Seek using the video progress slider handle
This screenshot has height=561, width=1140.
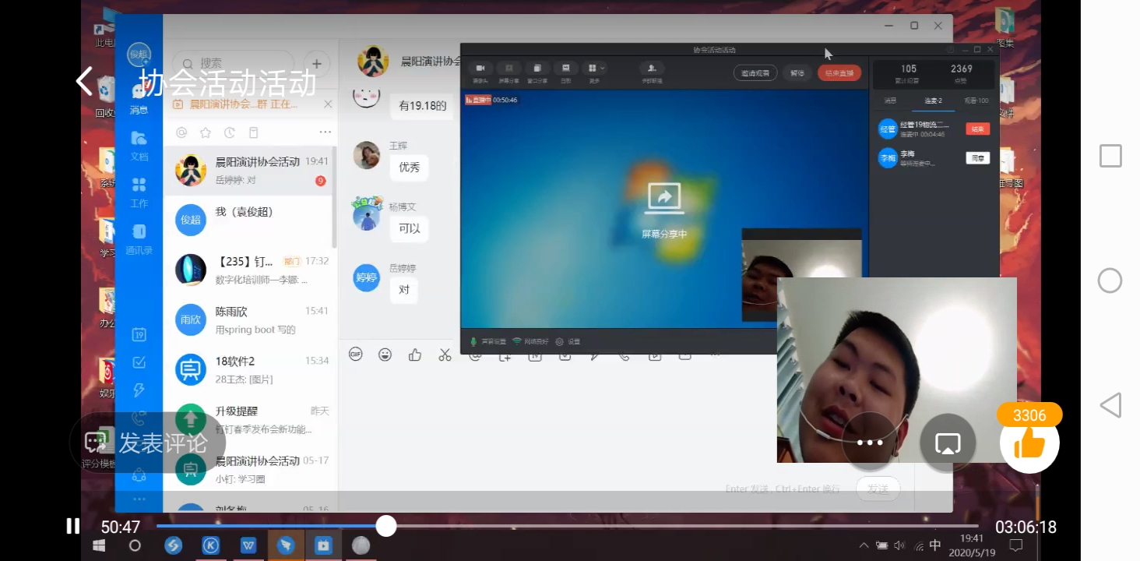(386, 526)
